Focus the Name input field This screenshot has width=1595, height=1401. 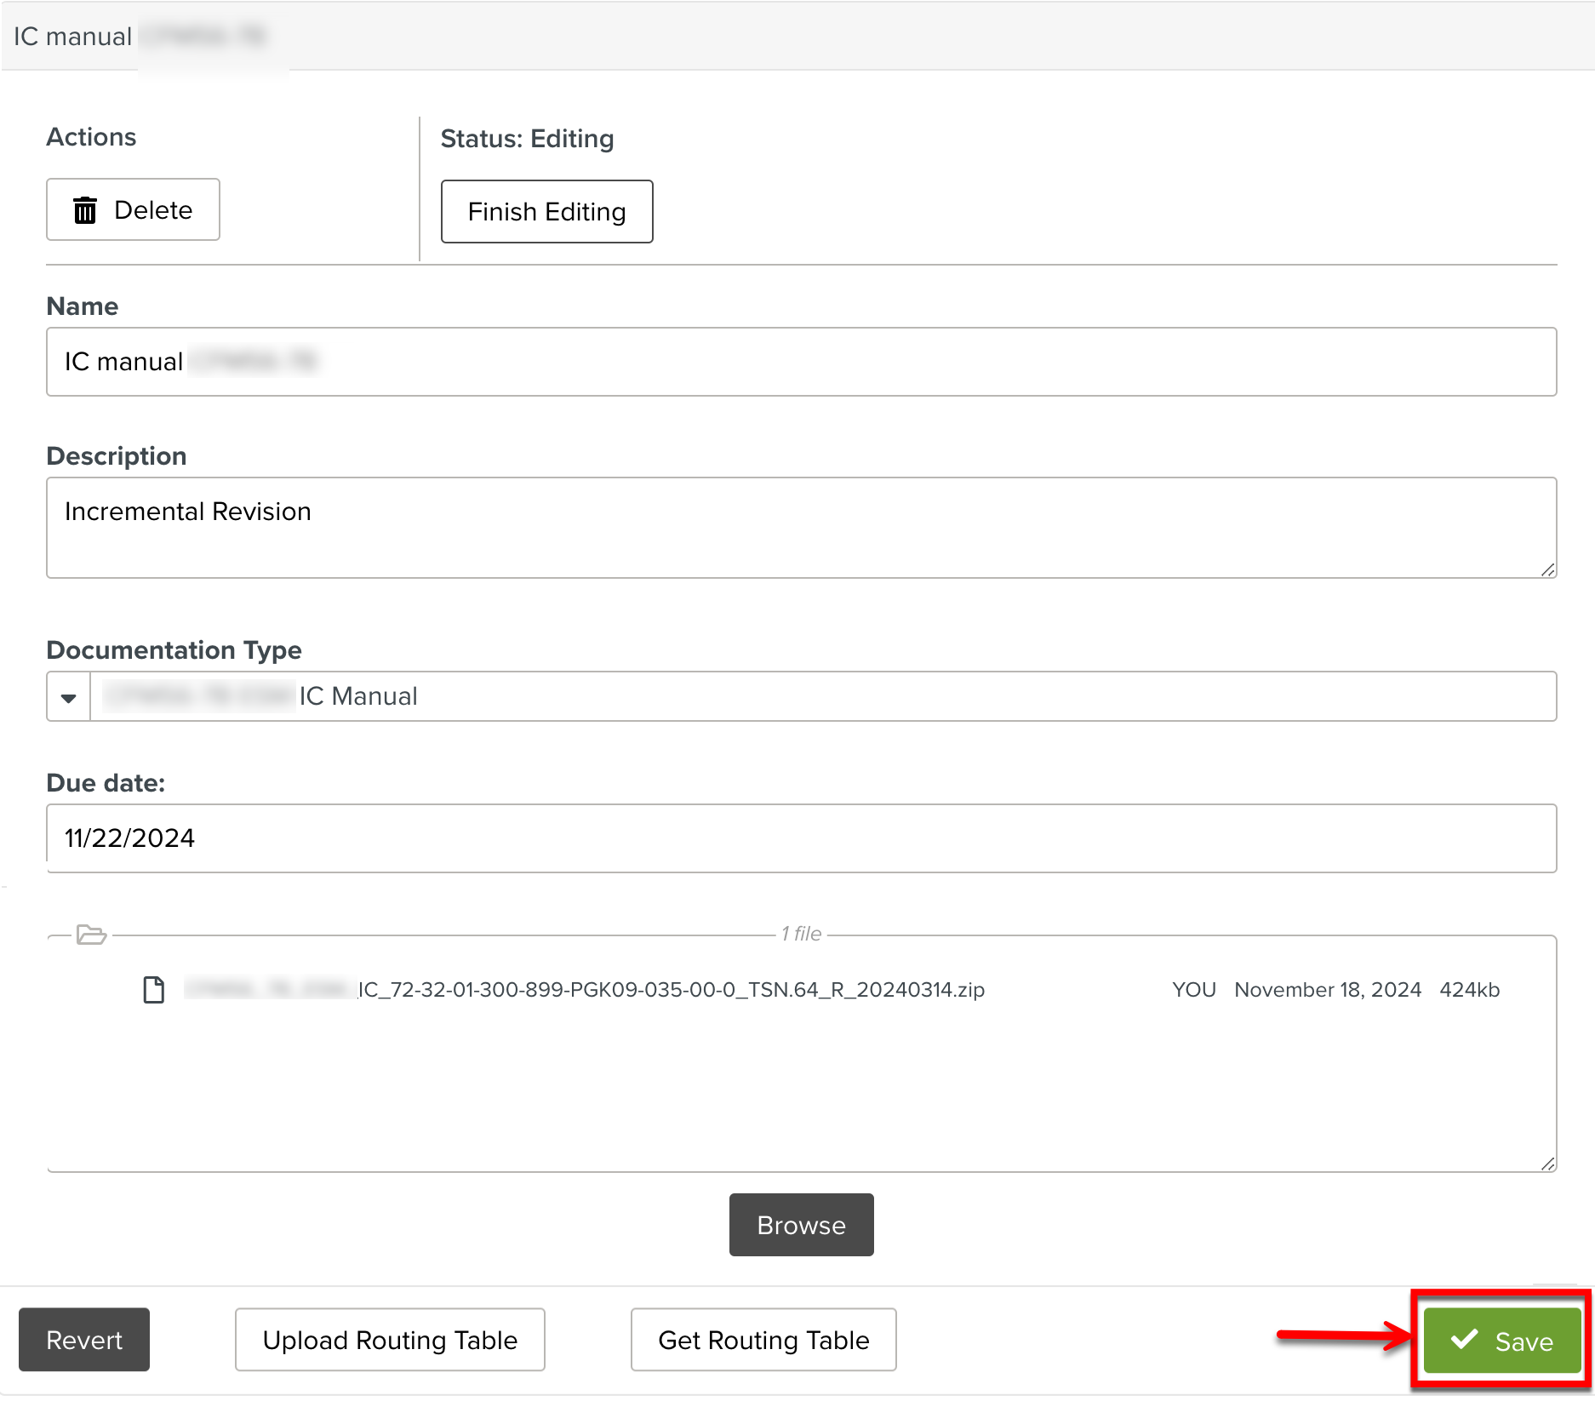(801, 362)
